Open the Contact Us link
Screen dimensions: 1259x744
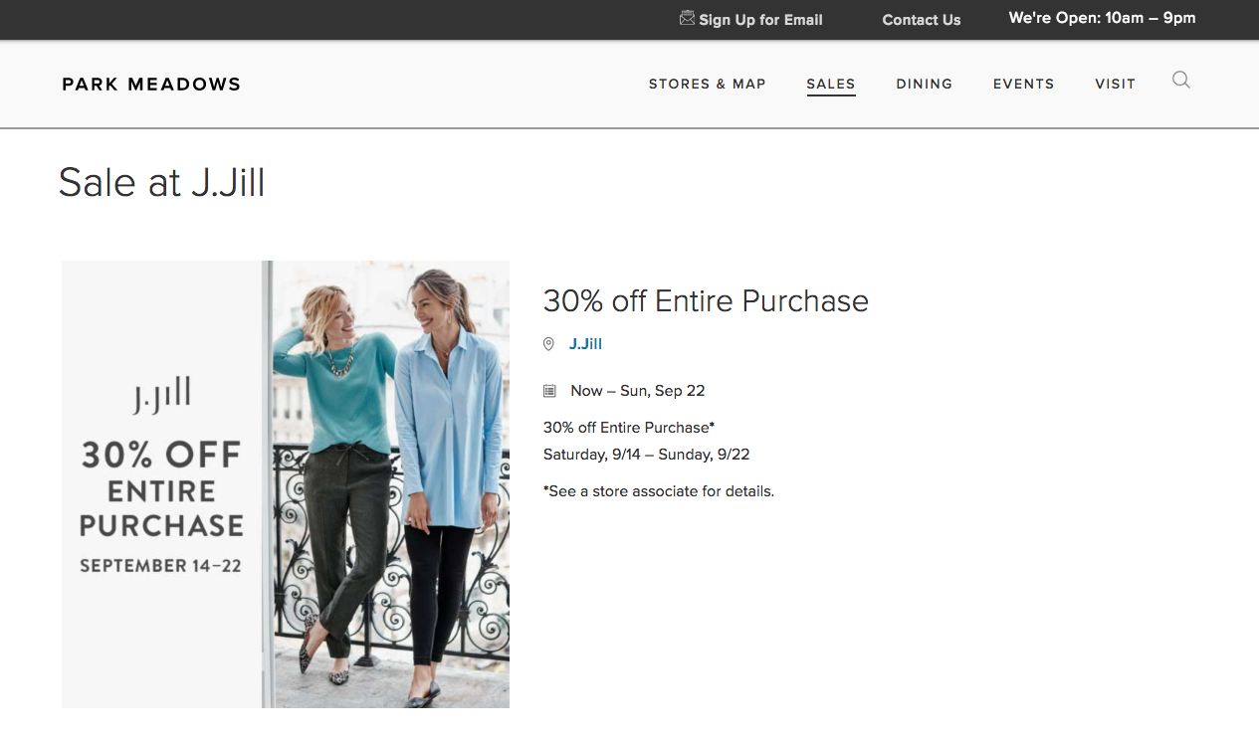click(x=922, y=20)
